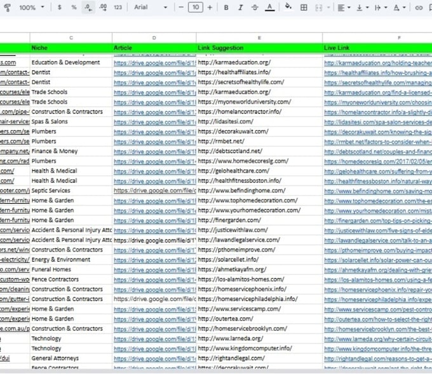
Task: Open the rightandlegal.com reasons-to-get live link
Action: tap(378, 359)
